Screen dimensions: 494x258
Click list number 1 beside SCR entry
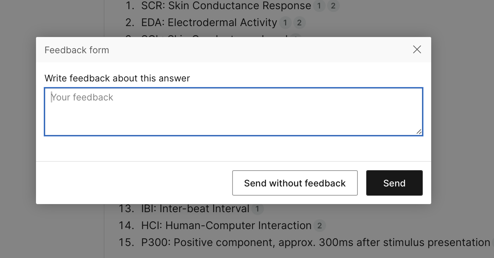[130, 6]
